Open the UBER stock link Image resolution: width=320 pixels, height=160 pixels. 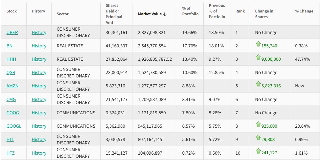[x=12, y=32]
